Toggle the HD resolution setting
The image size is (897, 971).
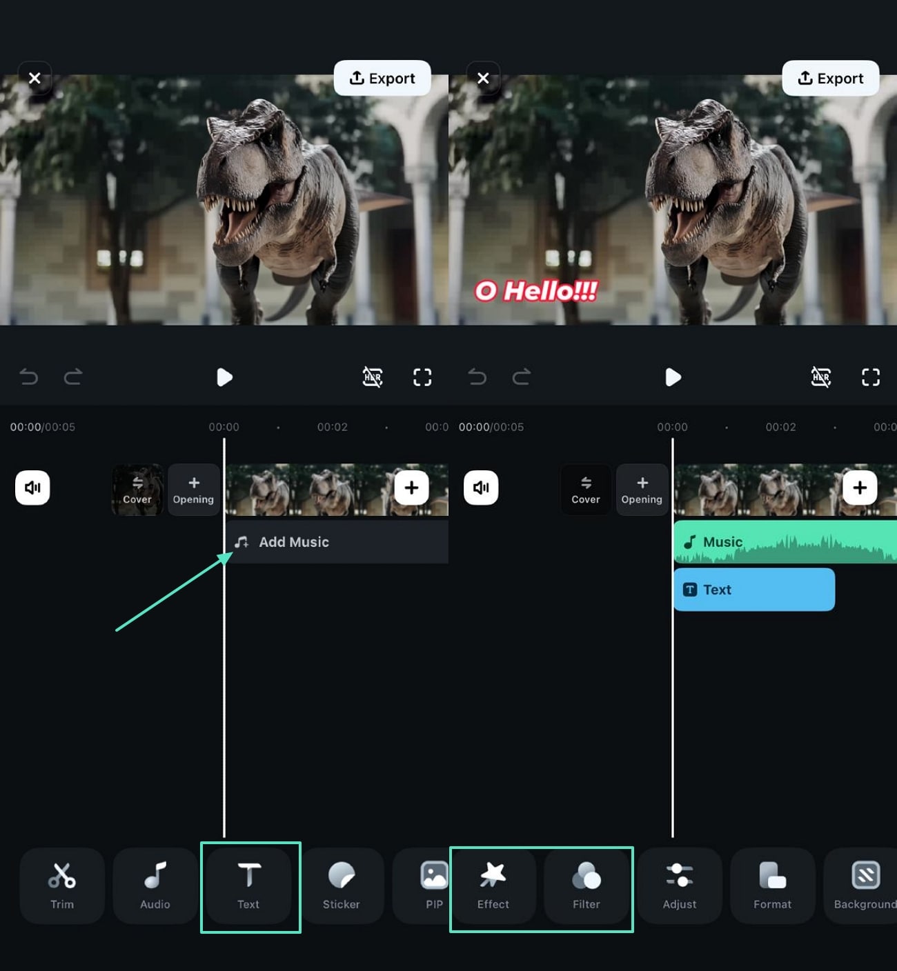(x=372, y=377)
